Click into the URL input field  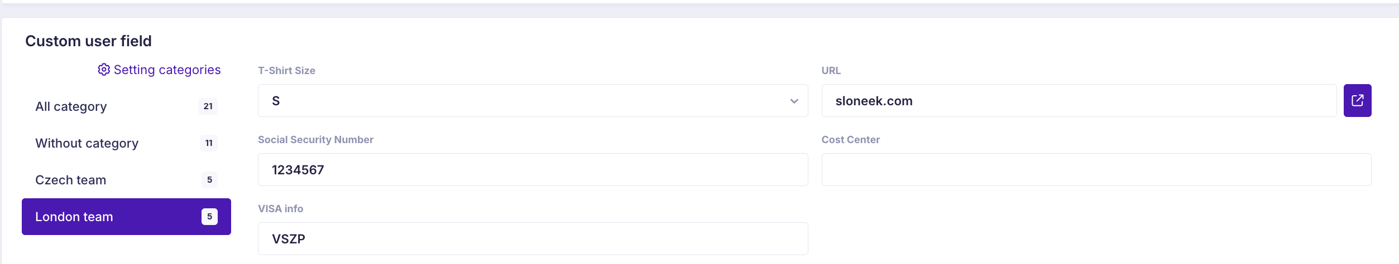click(x=1079, y=101)
